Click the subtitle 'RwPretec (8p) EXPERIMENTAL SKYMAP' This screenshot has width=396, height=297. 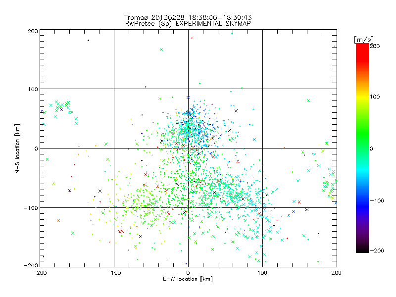point(188,24)
